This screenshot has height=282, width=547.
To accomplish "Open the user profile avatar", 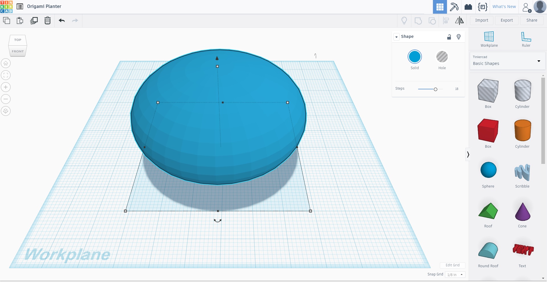I will tap(540, 7).
